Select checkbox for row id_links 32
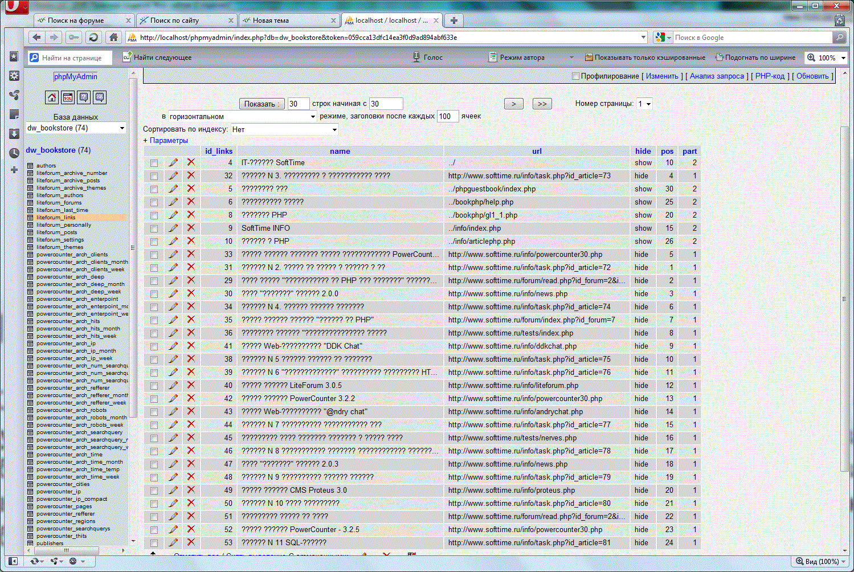 tap(154, 176)
